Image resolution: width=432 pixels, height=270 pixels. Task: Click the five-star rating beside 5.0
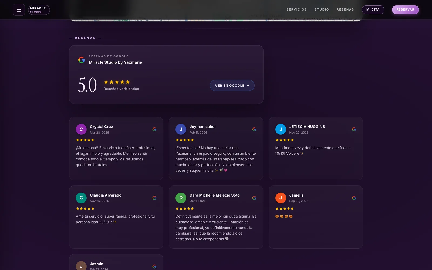click(117, 82)
